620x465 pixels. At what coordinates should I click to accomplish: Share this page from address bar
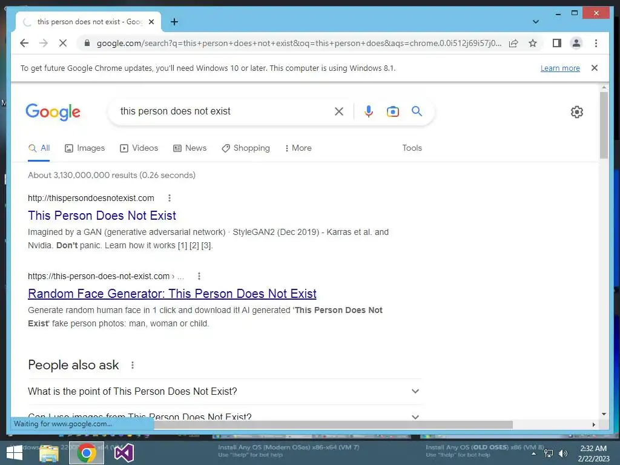click(x=513, y=43)
